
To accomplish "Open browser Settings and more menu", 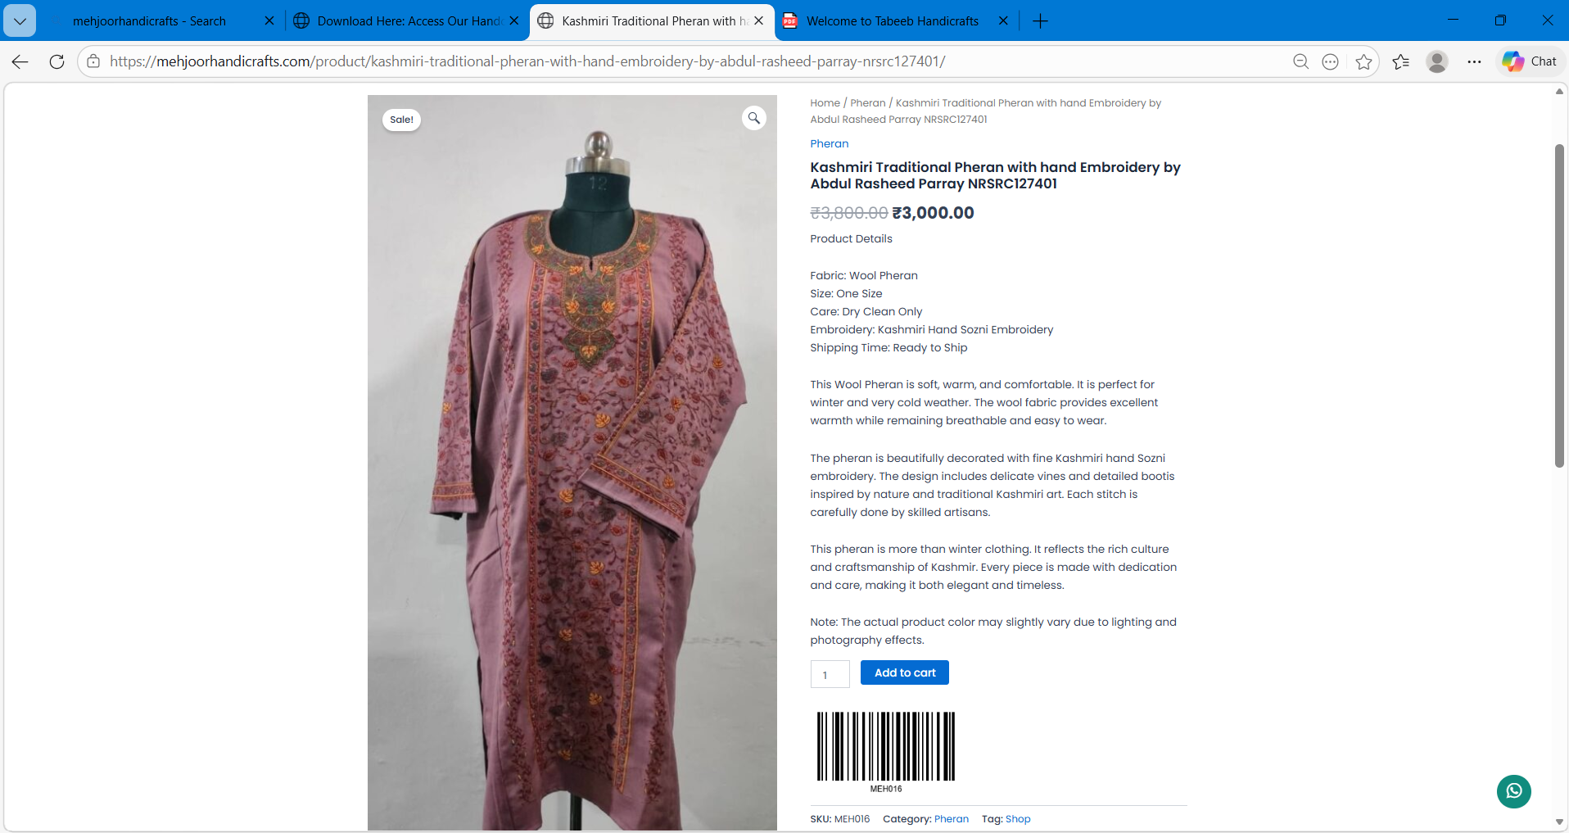I will pos(1474,61).
